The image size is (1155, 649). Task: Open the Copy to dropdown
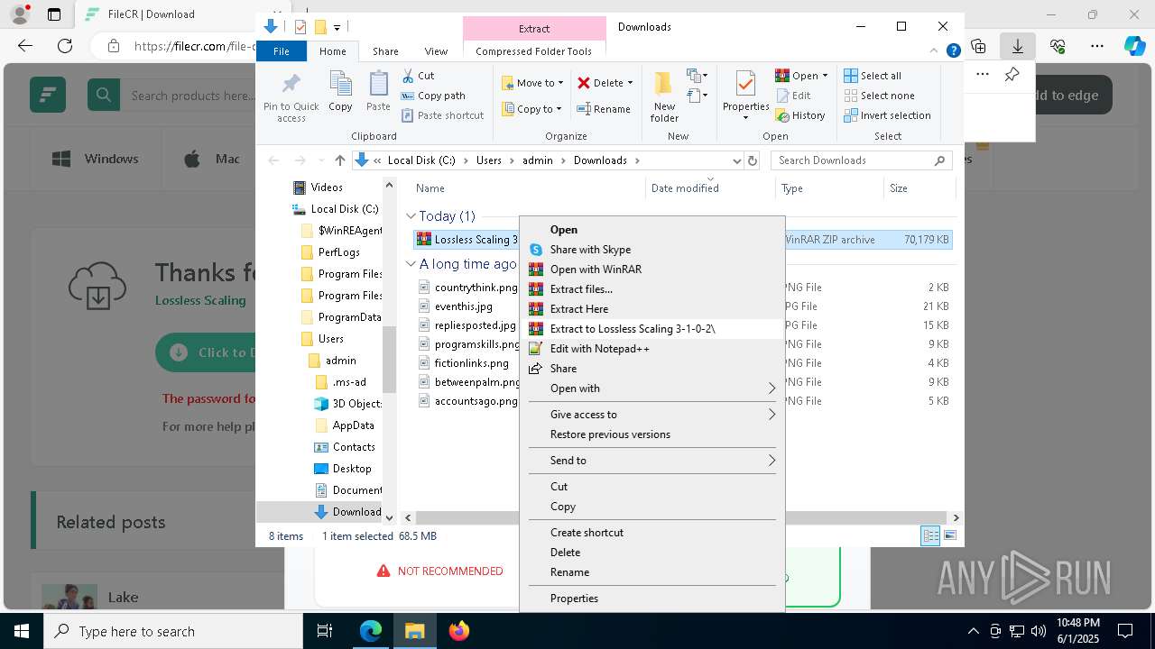point(532,109)
